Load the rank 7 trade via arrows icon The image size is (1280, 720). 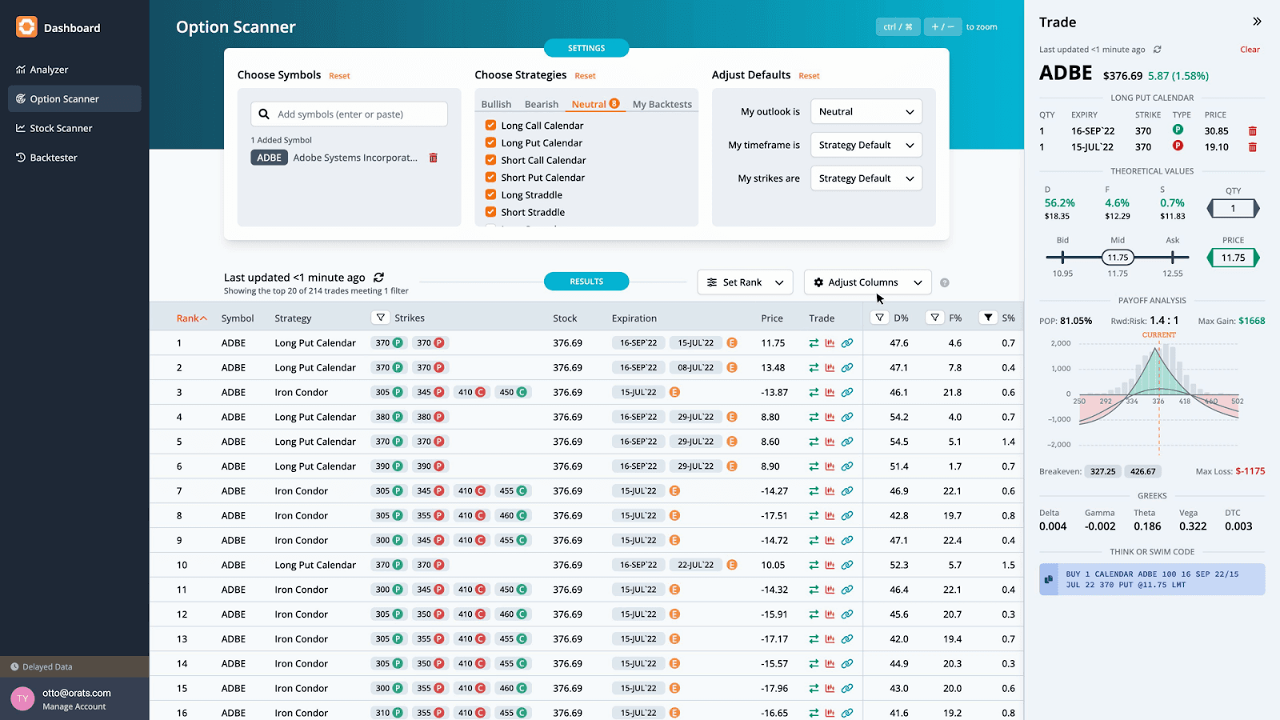point(814,491)
